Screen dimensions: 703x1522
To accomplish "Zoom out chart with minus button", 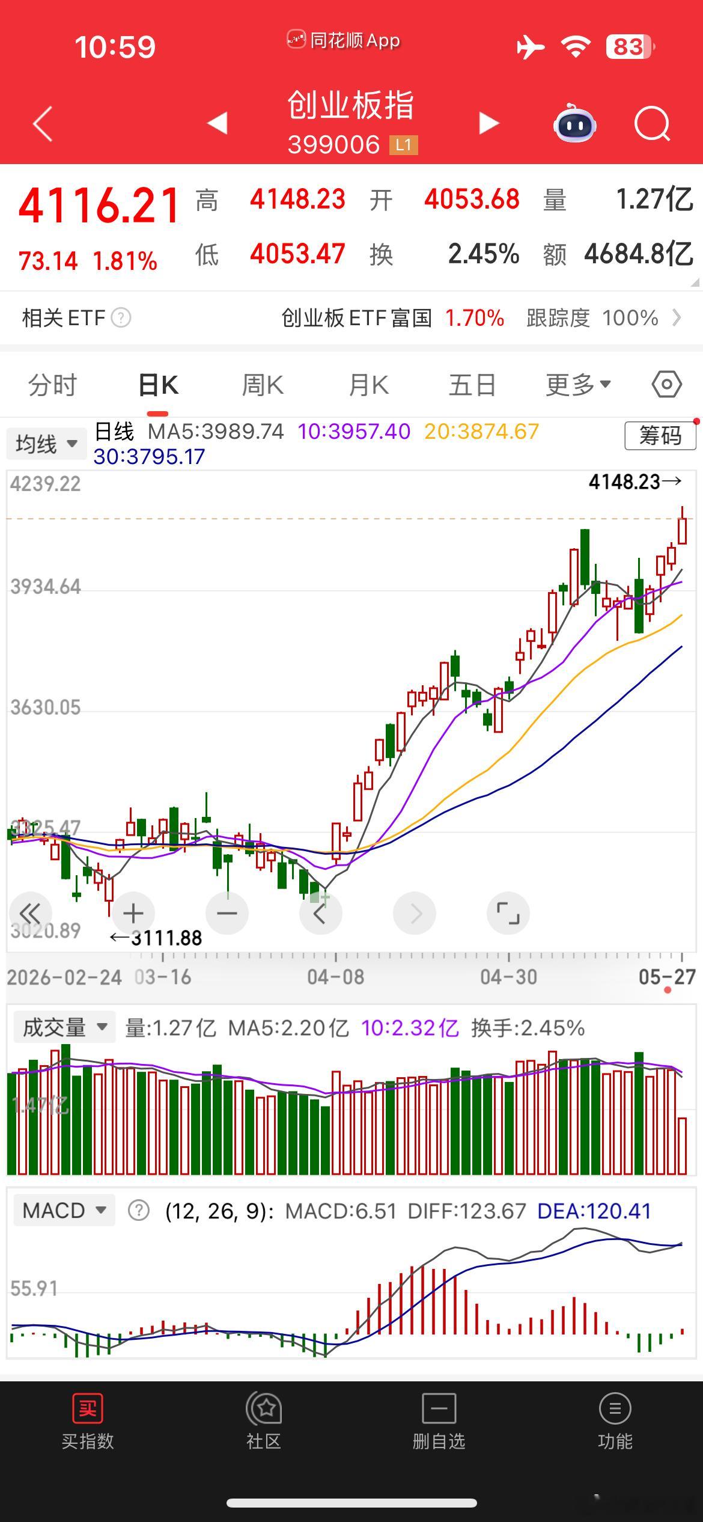I will 227,914.
